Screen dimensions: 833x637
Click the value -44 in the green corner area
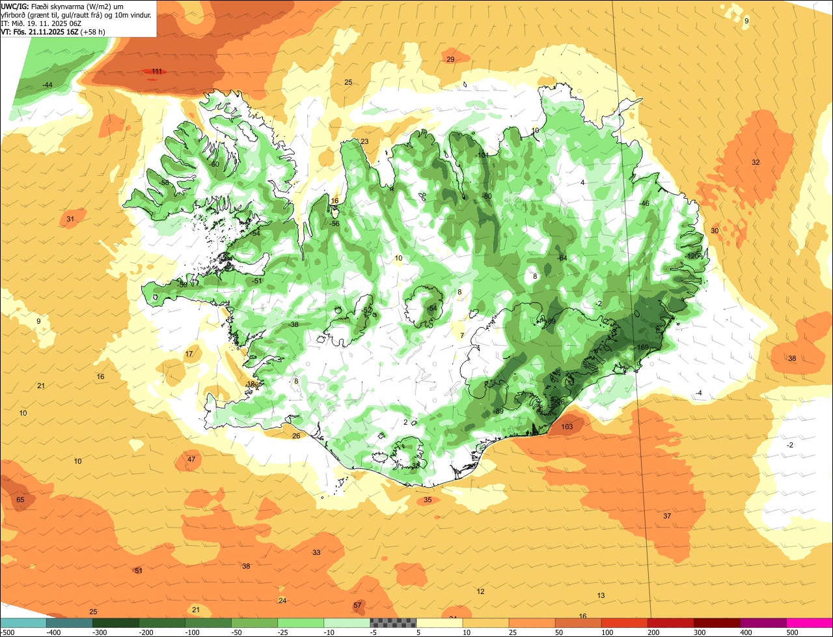pyautogui.click(x=48, y=85)
